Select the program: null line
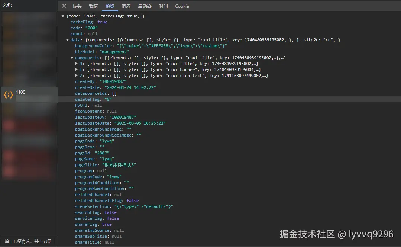Screen dimensions: 401x247 [91, 171]
